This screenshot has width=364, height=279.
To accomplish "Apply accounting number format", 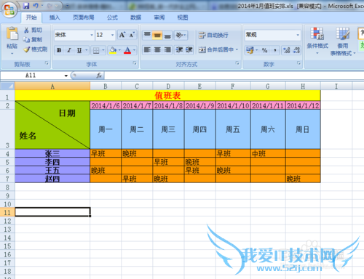I will tap(250, 50).
